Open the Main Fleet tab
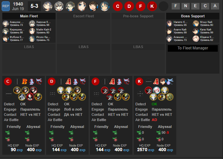 pos(29,16)
